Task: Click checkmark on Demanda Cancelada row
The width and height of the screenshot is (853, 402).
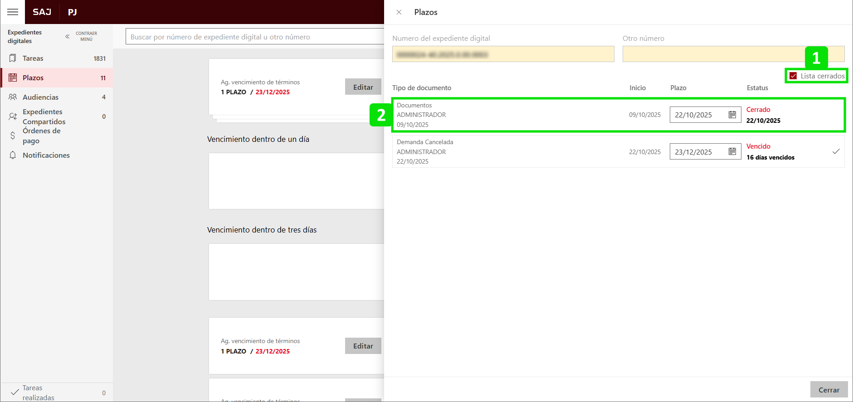Action: point(836,151)
